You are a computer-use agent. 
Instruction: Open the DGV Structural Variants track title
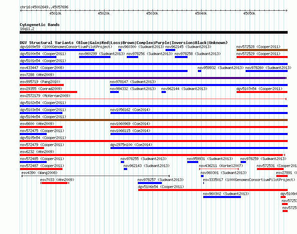124,43
